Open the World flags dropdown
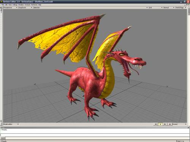The width and height of the screenshot is (190, 142). [181, 8]
